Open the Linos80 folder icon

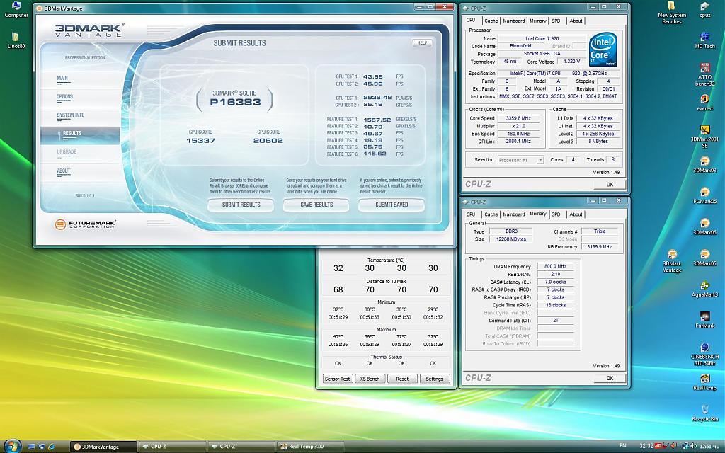(16, 40)
